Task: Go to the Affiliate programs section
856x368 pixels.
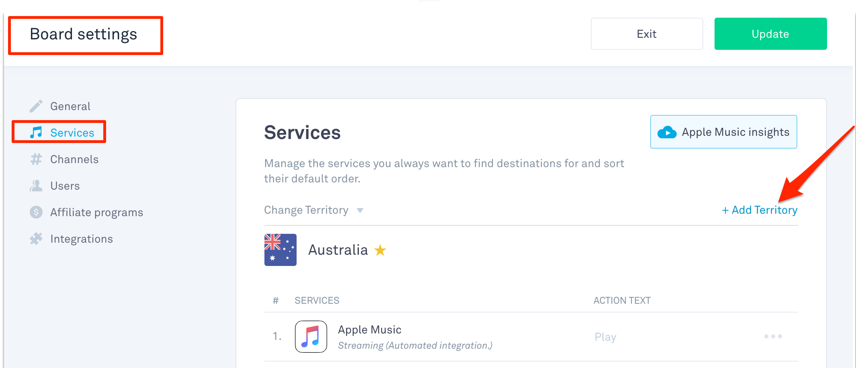Action: [x=96, y=212]
